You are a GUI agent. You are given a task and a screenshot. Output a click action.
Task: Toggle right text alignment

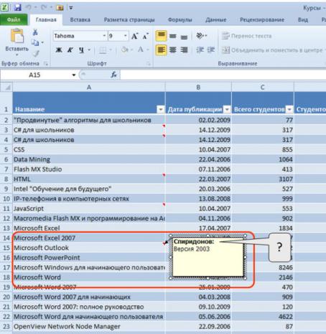[x=184, y=50]
